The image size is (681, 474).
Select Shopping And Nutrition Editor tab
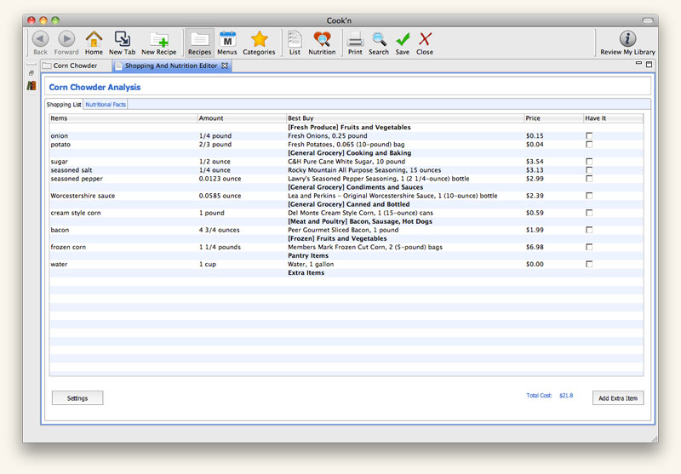point(171,66)
